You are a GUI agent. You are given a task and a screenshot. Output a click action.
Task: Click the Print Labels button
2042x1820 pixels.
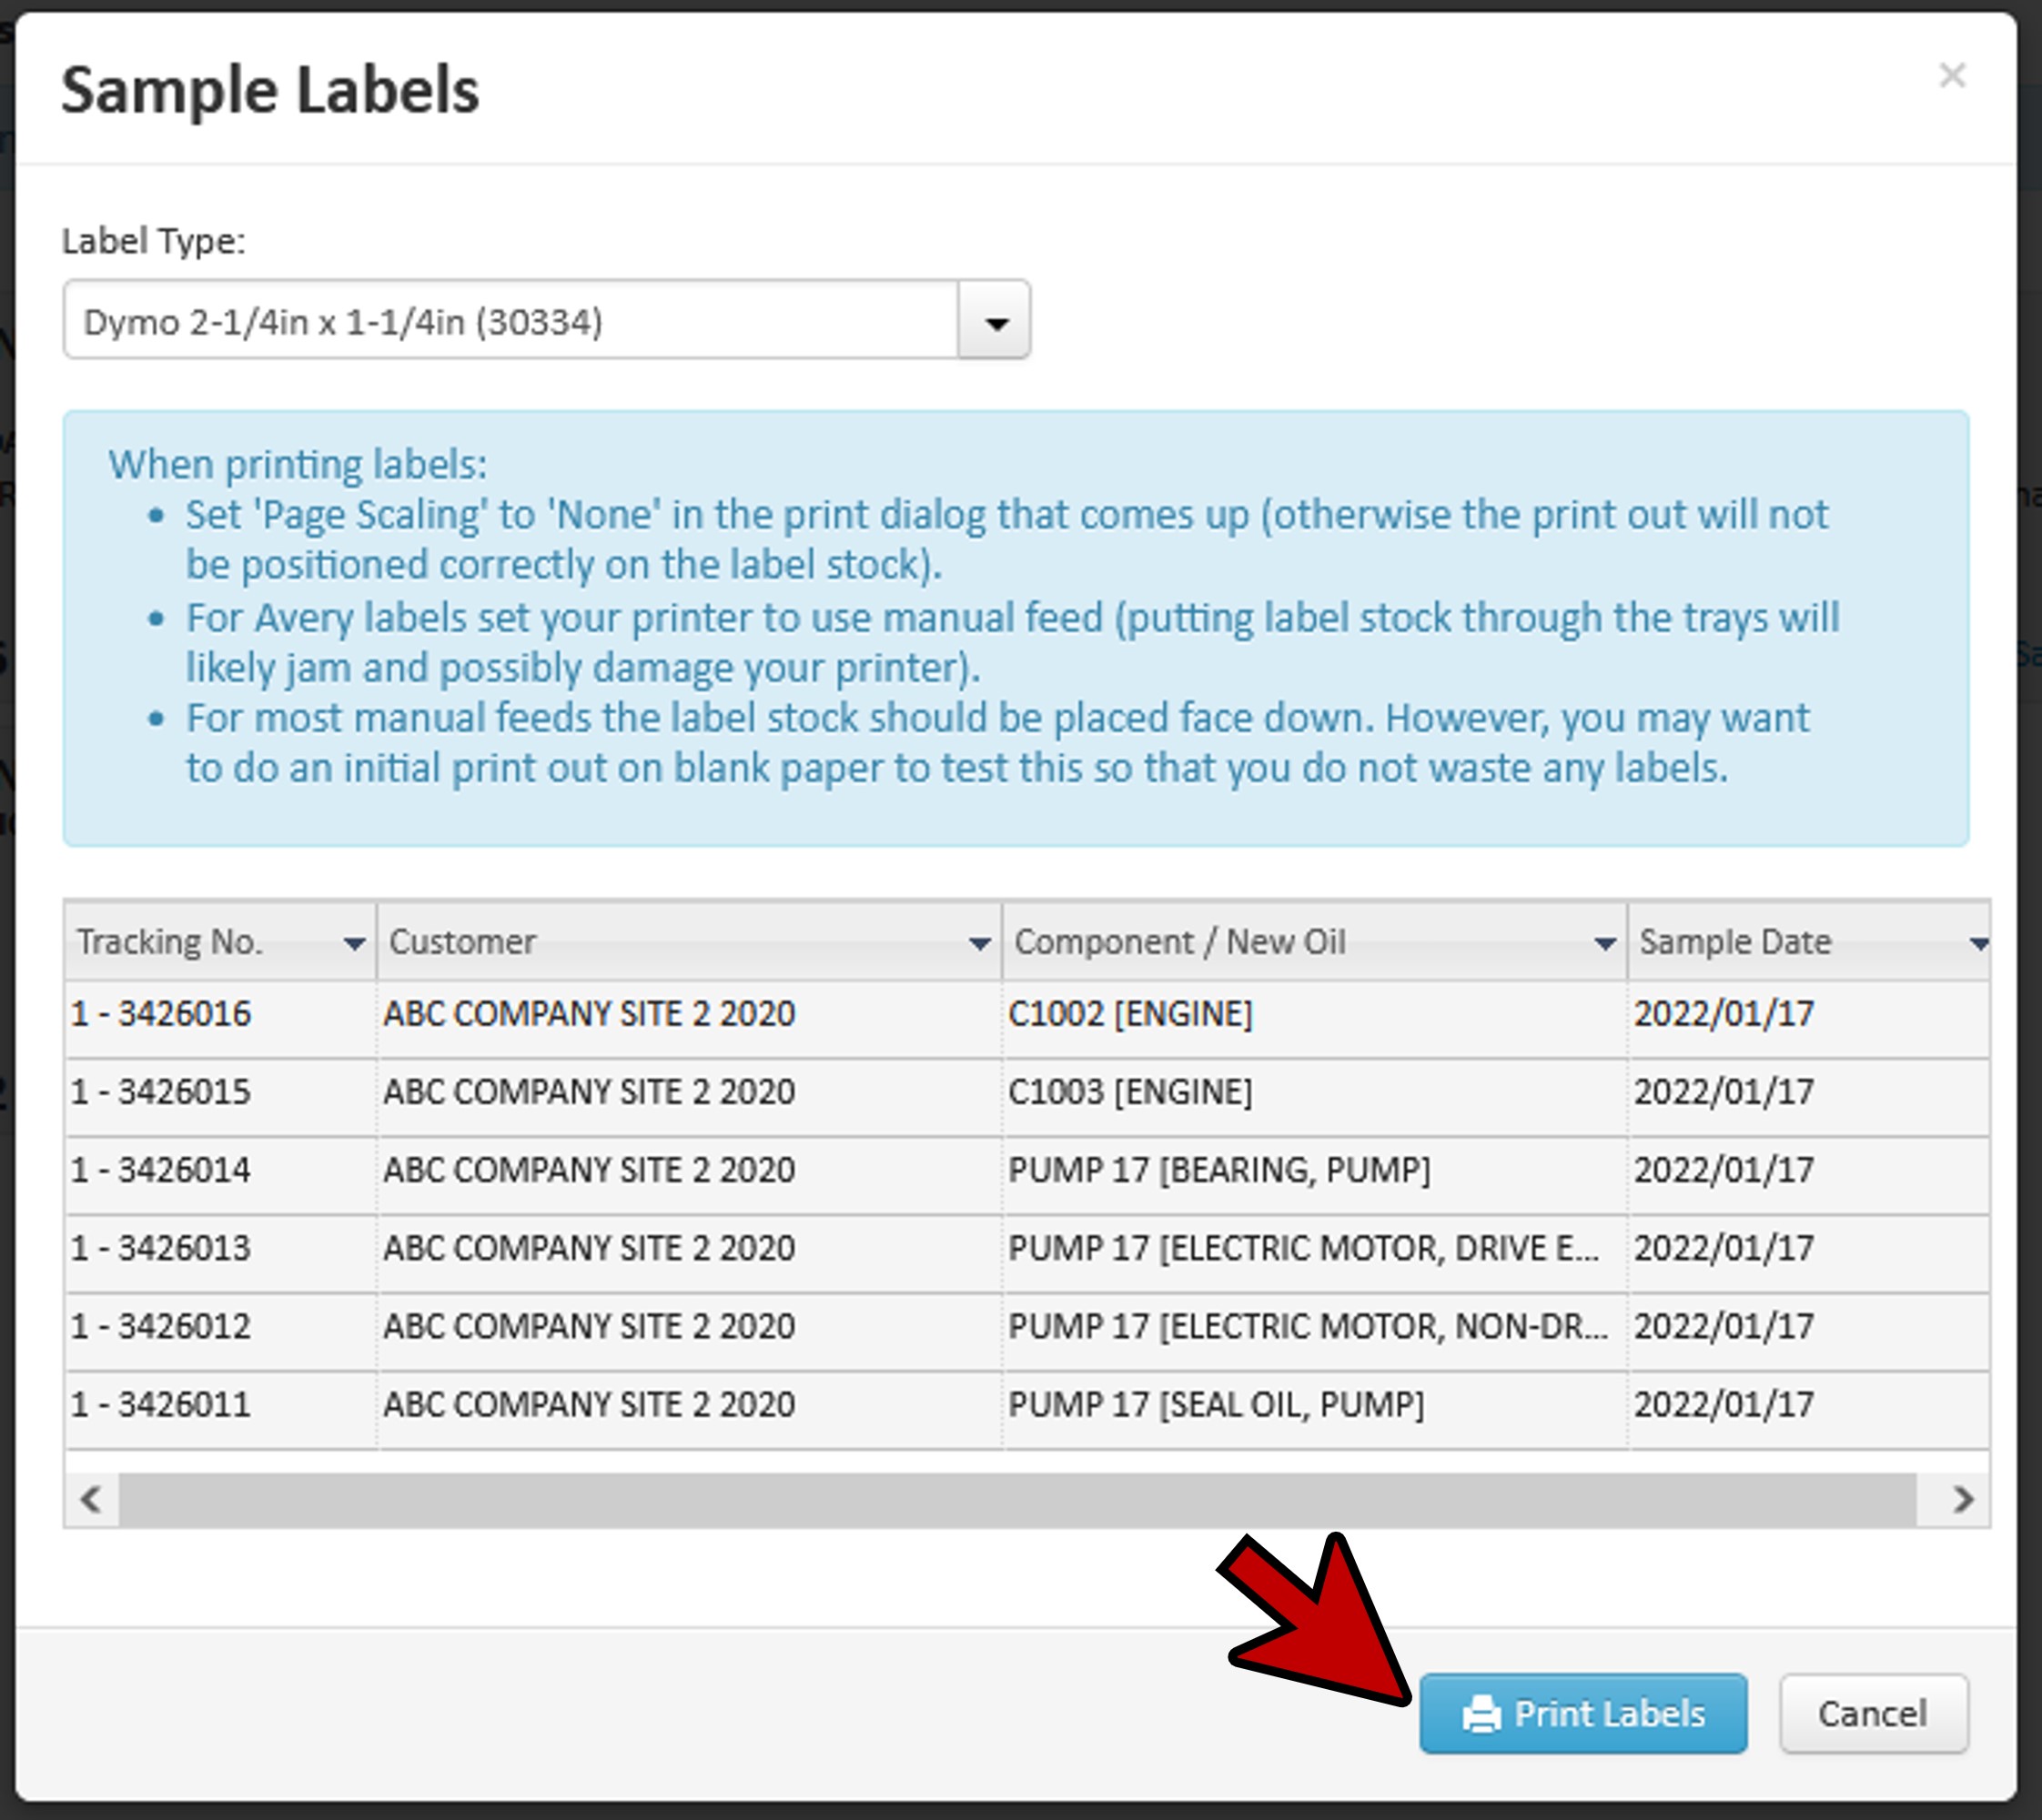click(x=1582, y=1713)
